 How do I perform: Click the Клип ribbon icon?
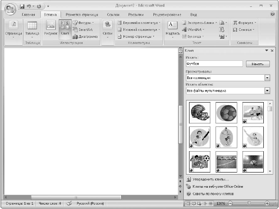(65, 30)
